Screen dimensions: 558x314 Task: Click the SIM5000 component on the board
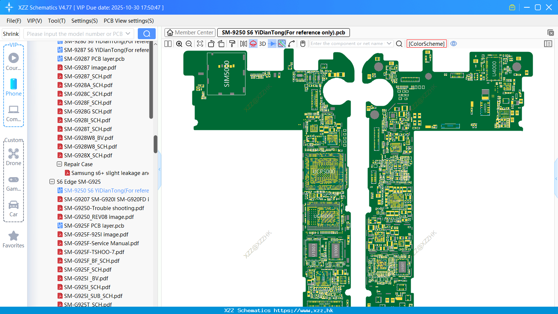[x=226, y=74]
